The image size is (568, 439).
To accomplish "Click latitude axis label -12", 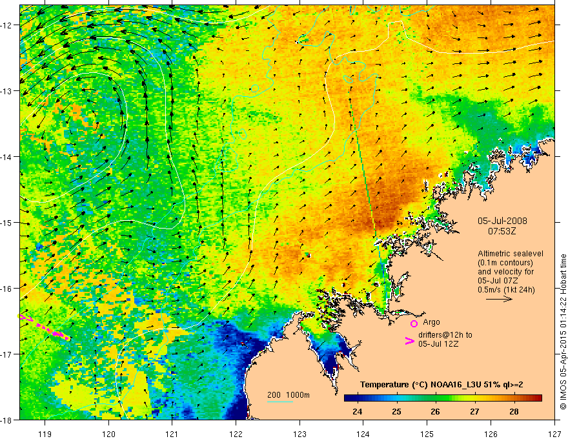I will tap(6, 25).
